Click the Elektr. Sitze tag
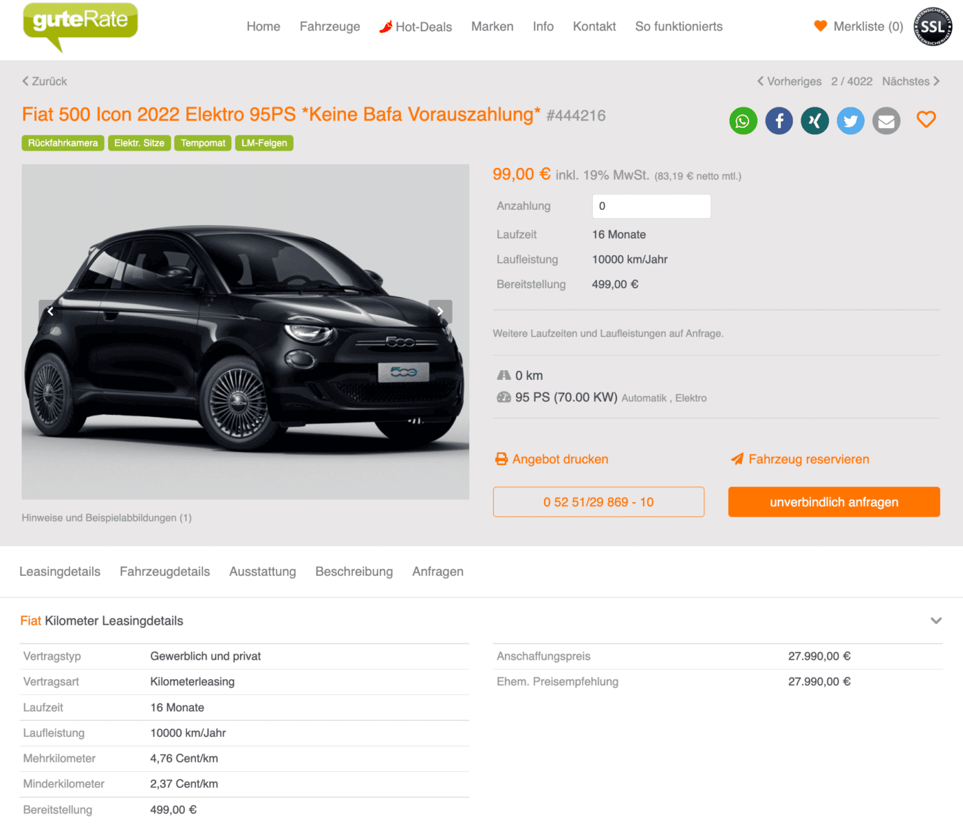 tap(139, 143)
